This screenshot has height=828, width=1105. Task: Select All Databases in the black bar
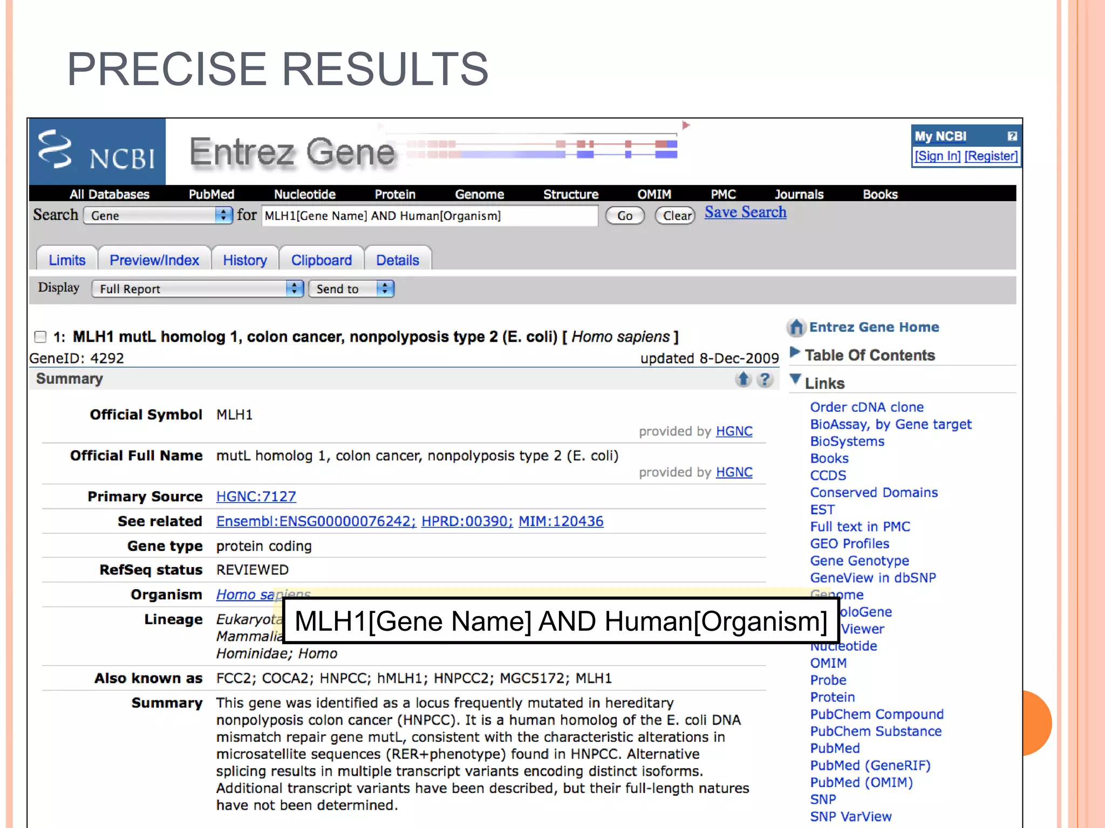click(x=110, y=194)
